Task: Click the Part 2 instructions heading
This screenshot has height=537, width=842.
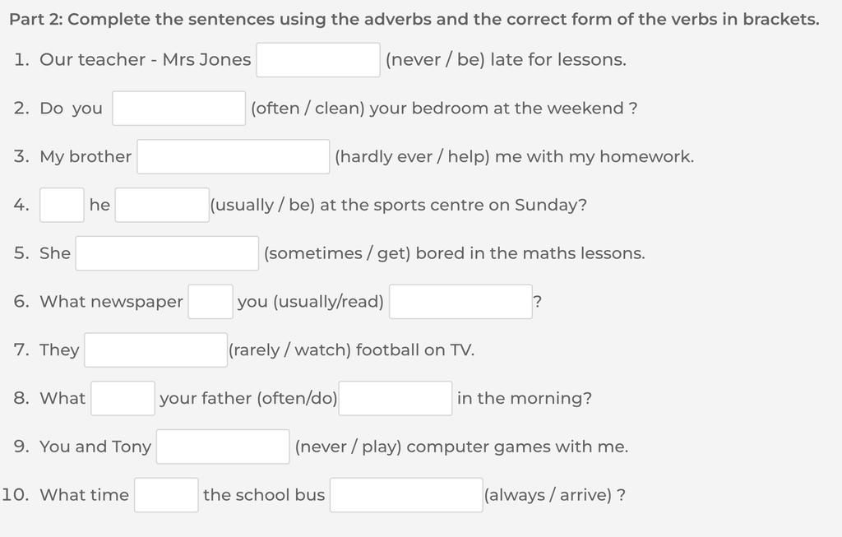Action: (x=414, y=20)
